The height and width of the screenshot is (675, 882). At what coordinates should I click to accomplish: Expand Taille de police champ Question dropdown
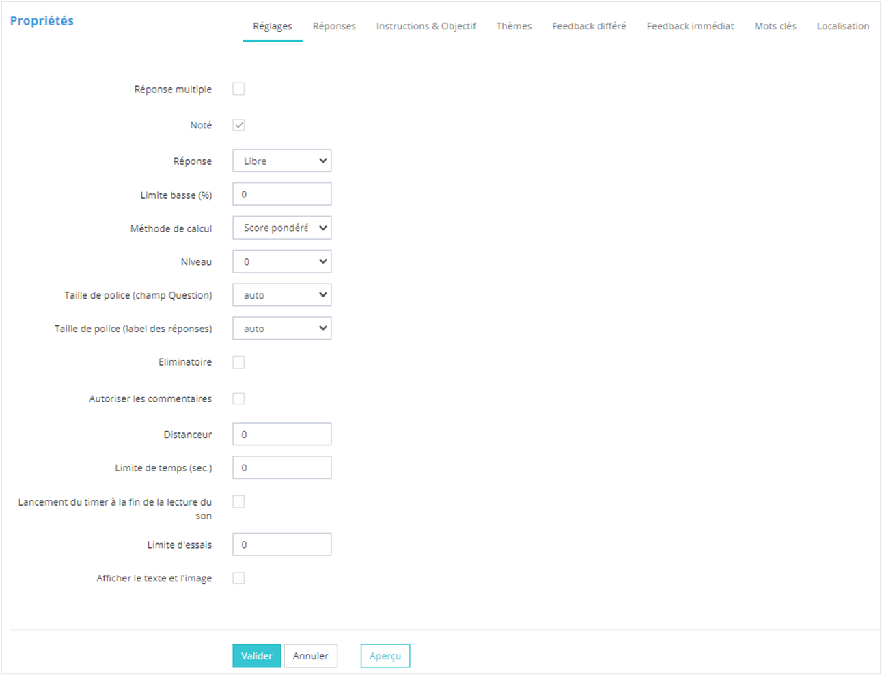[x=281, y=295]
